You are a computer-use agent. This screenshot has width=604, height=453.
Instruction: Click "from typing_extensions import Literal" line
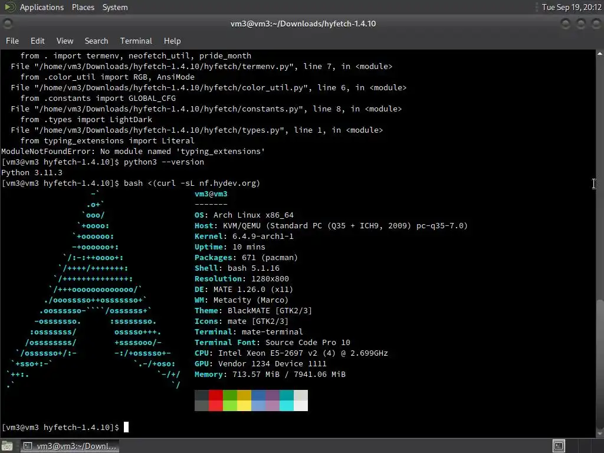click(x=107, y=140)
